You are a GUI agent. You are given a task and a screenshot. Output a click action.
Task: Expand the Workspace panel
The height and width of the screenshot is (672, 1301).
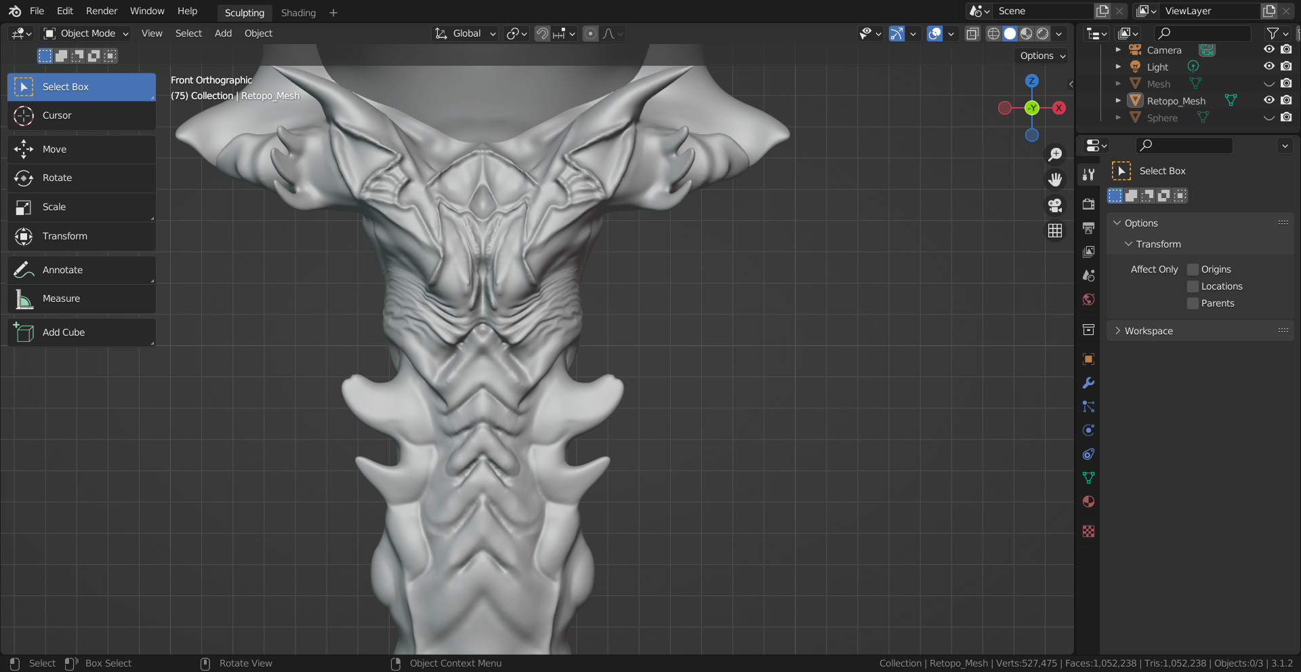(1149, 331)
